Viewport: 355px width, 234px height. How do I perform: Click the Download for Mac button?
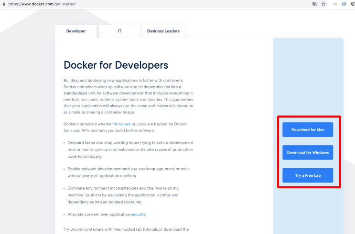click(308, 130)
